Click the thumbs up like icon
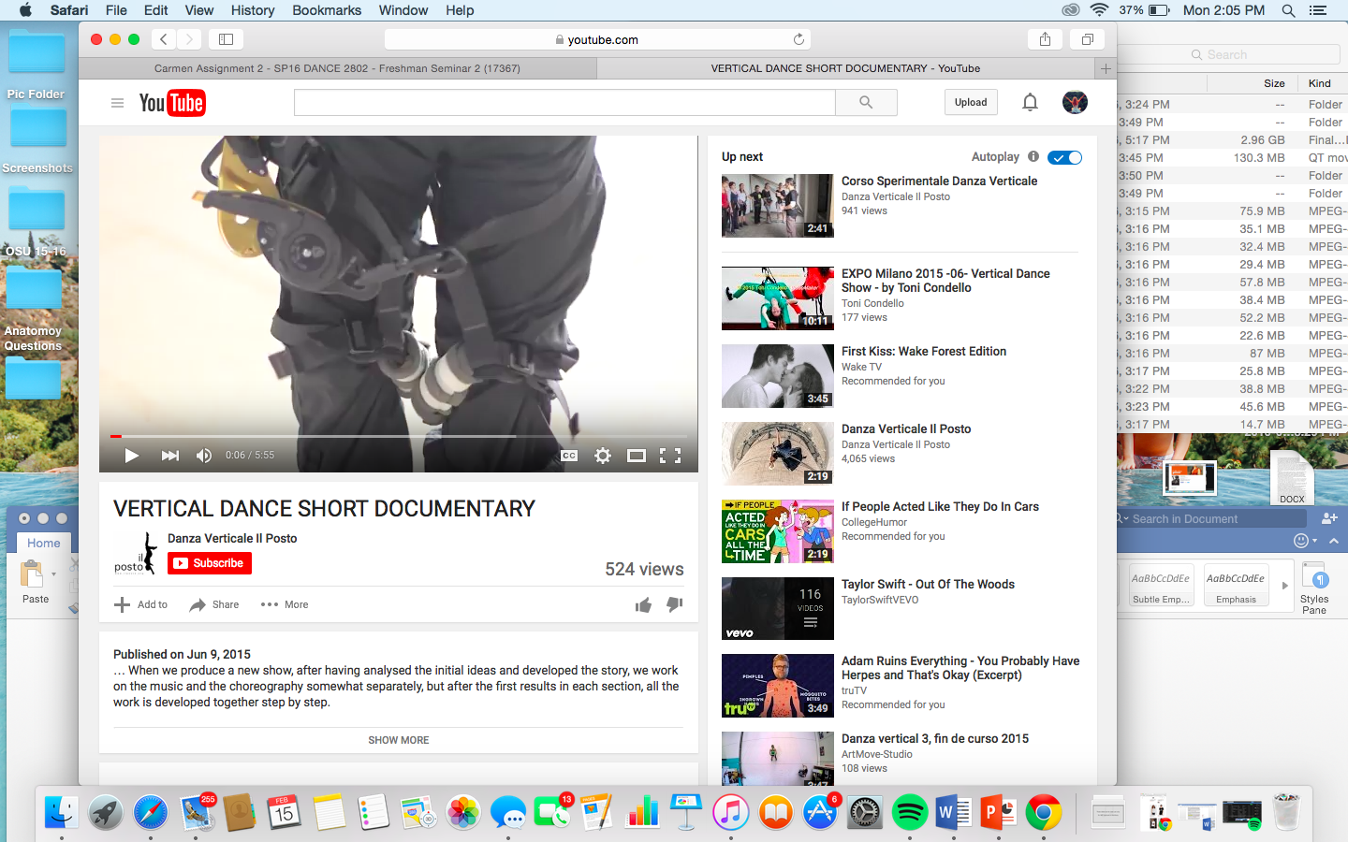The width and height of the screenshot is (1348, 842). [643, 605]
